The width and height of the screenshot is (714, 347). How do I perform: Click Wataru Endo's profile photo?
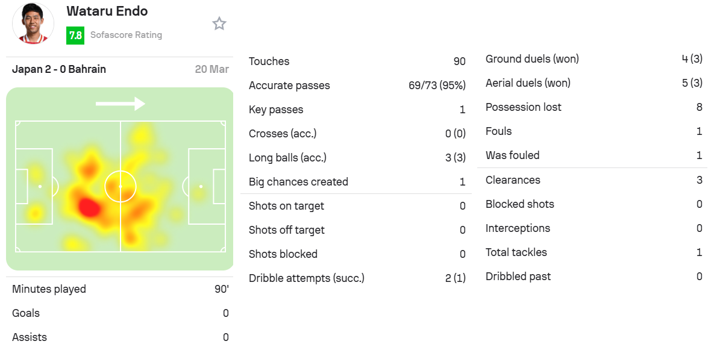tap(33, 23)
